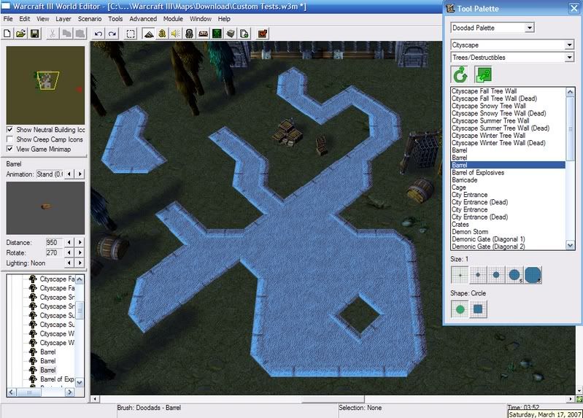
Task: Open the Layer menu
Action: click(63, 19)
